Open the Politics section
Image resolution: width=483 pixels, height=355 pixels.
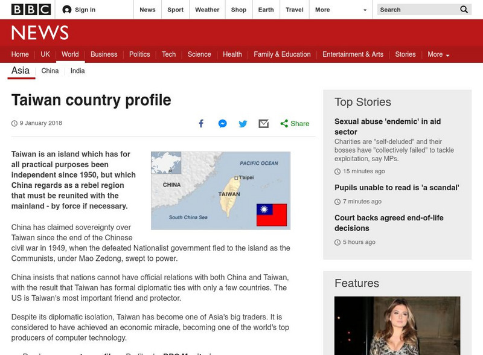click(x=139, y=54)
